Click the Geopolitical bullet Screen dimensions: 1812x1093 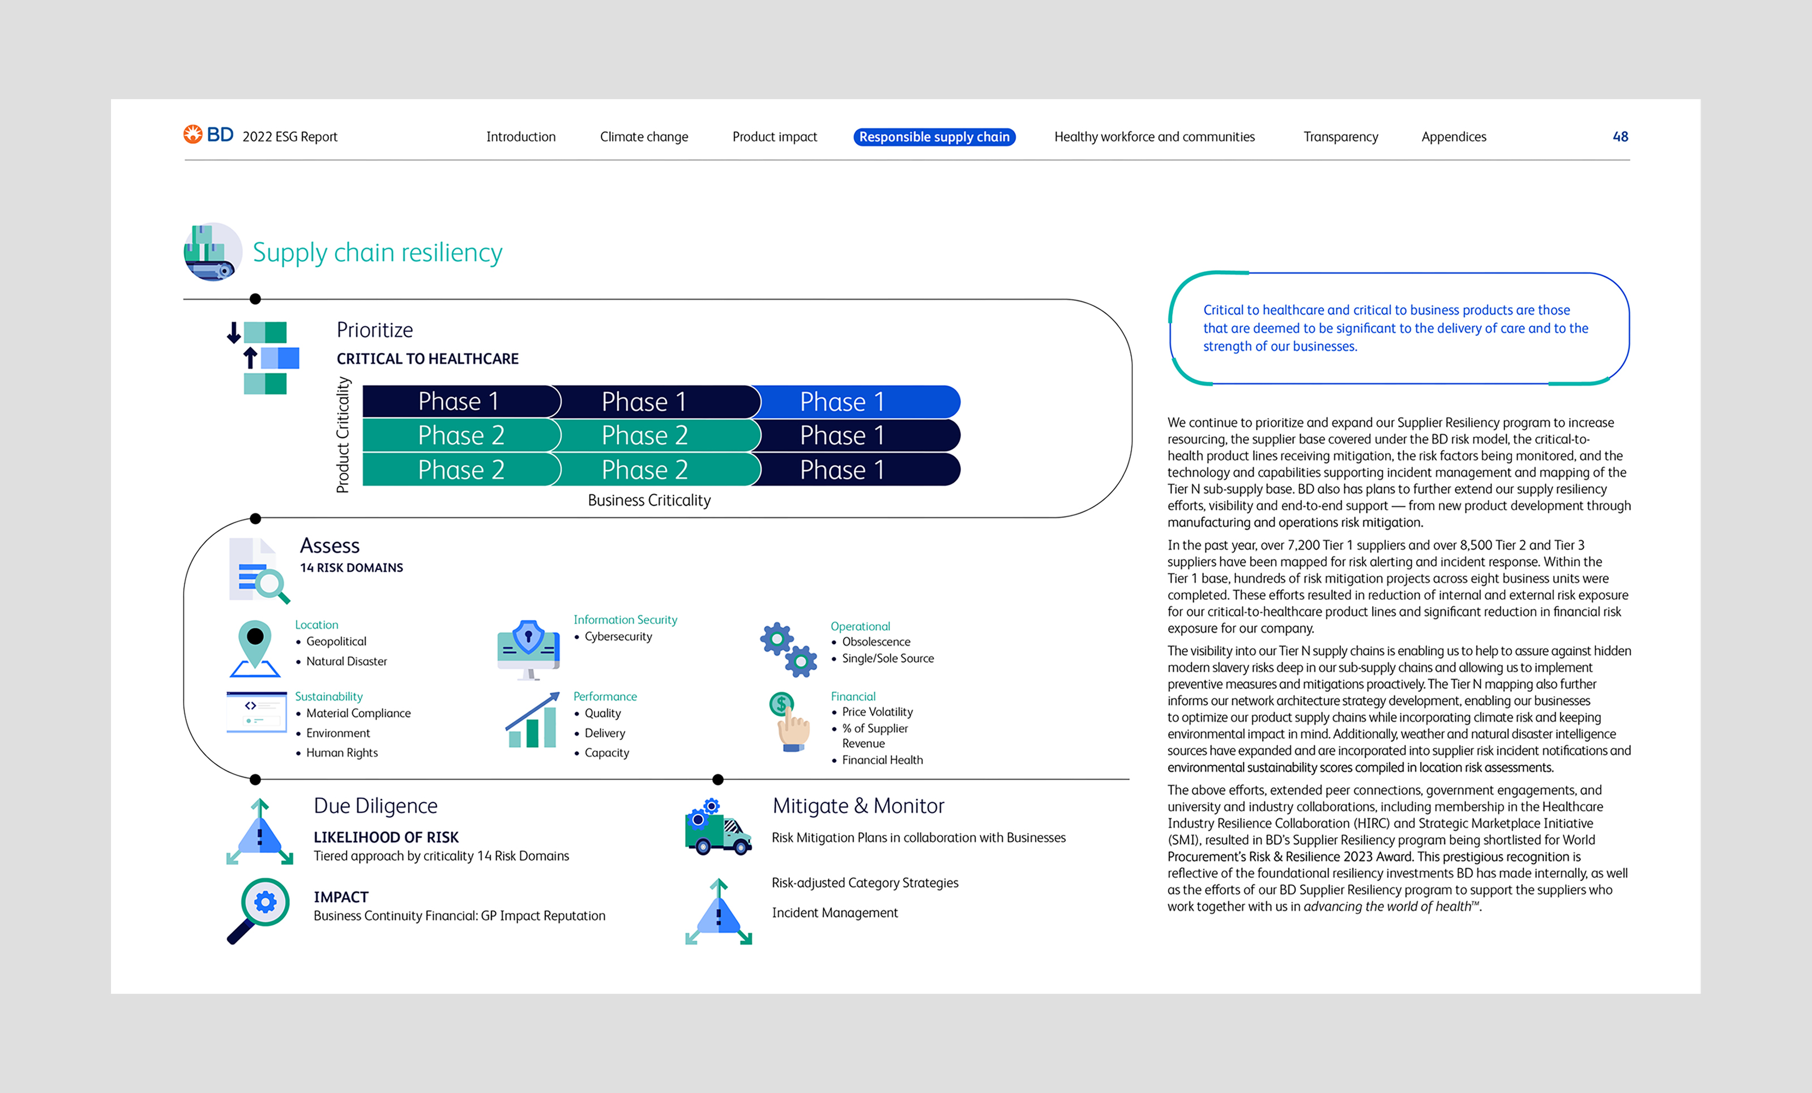pyautogui.click(x=336, y=642)
